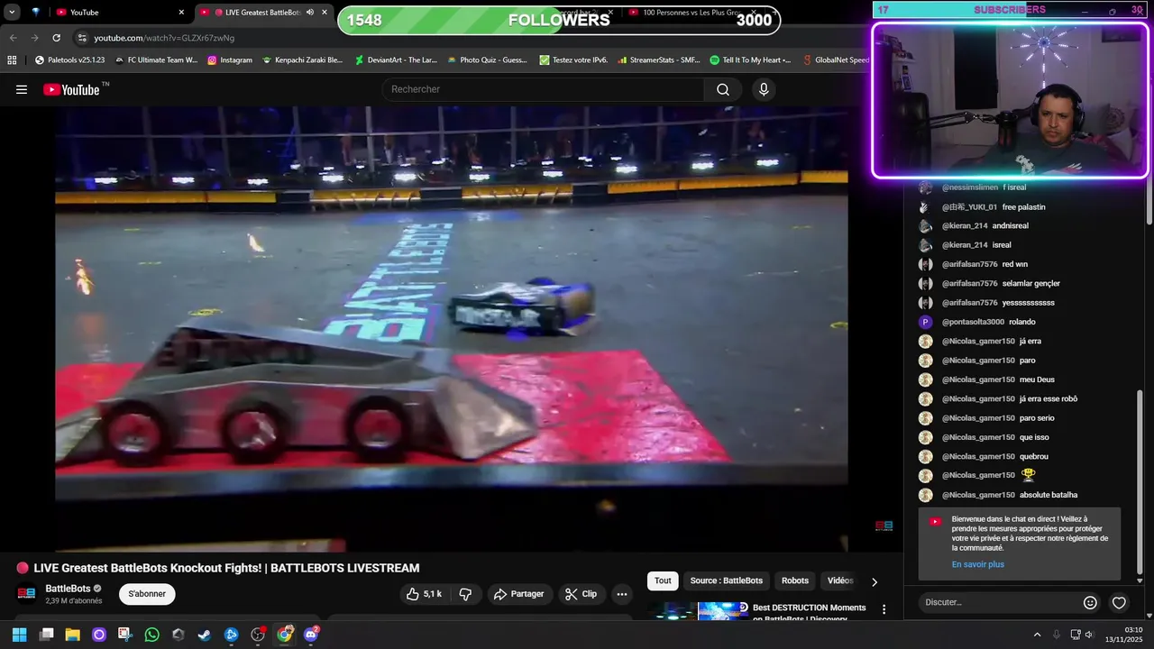Open the Chrome apps grid shortcut
Screen dimensions: 1154x649
tap(12, 60)
